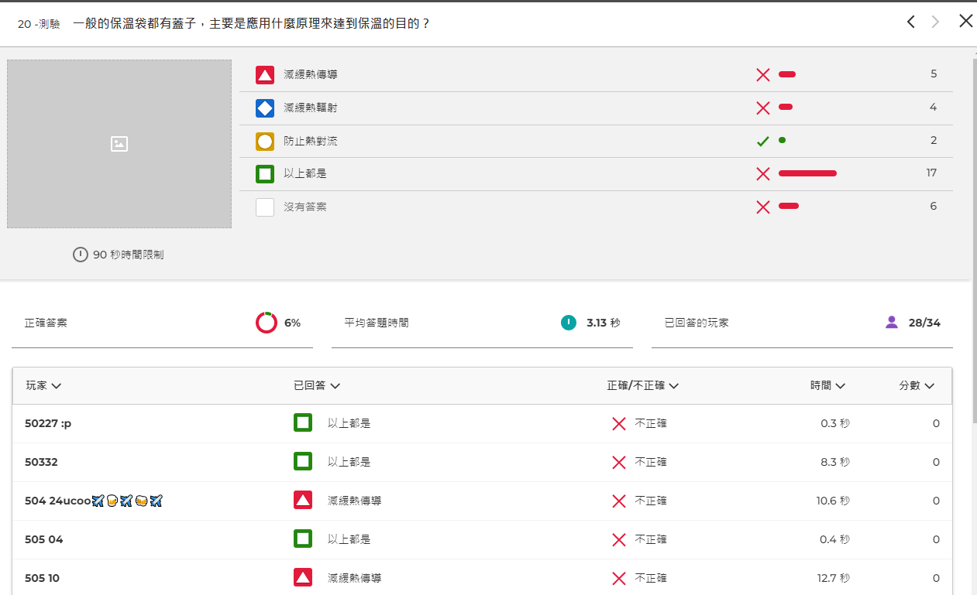Click the red triangle icon for 減緩熱傳導 answer

(265, 75)
